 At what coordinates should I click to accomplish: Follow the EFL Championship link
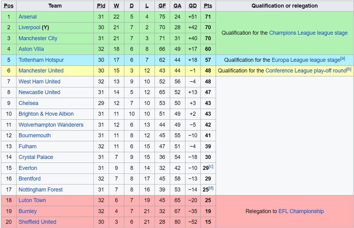coord(301,211)
